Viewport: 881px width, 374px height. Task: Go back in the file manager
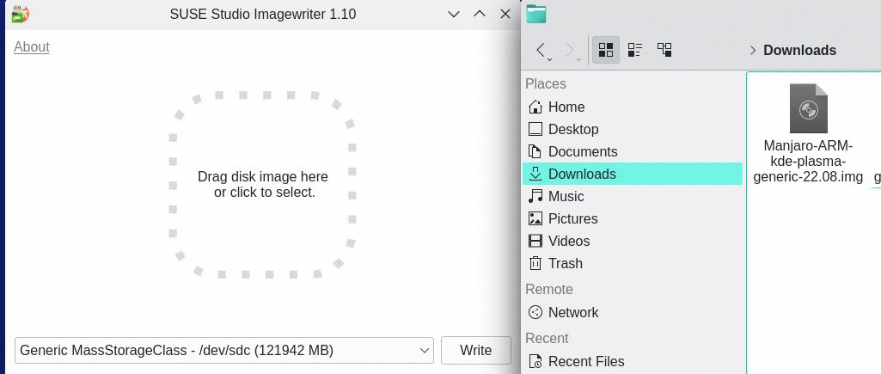click(x=541, y=50)
